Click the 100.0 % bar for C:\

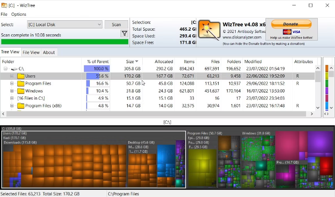(x=97, y=69)
